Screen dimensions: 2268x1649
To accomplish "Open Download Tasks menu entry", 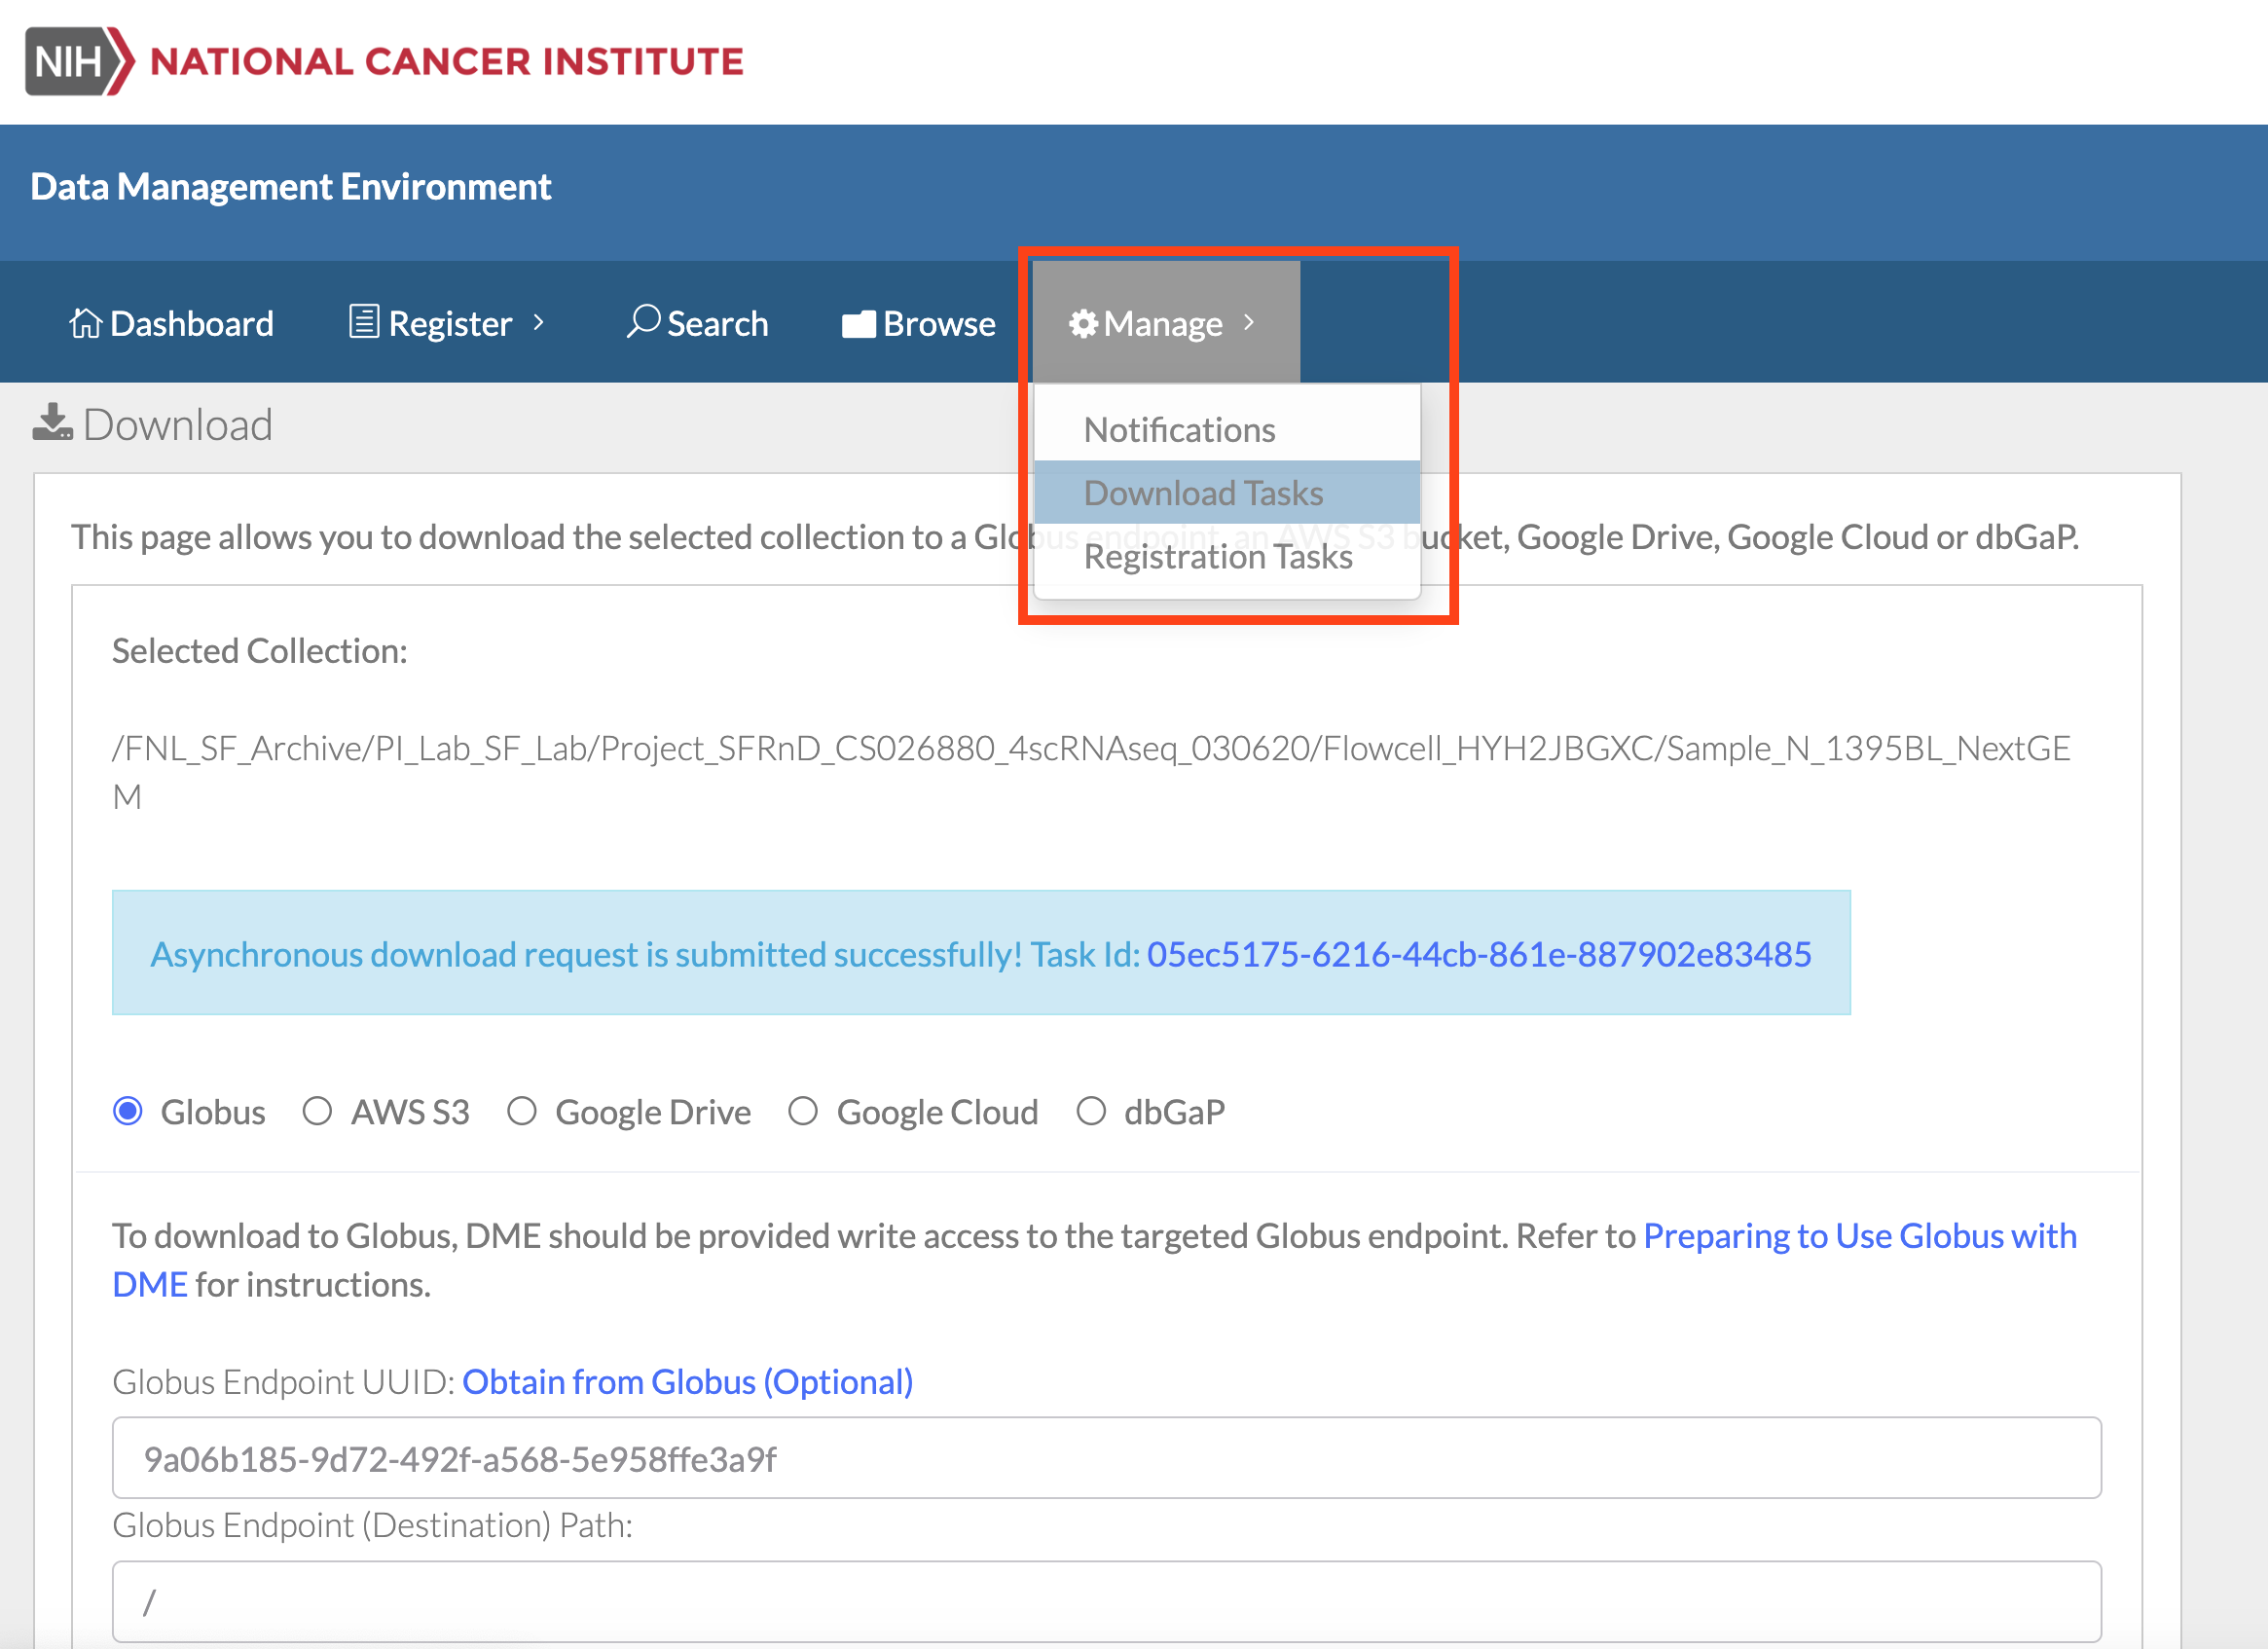I will click(x=1203, y=493).
